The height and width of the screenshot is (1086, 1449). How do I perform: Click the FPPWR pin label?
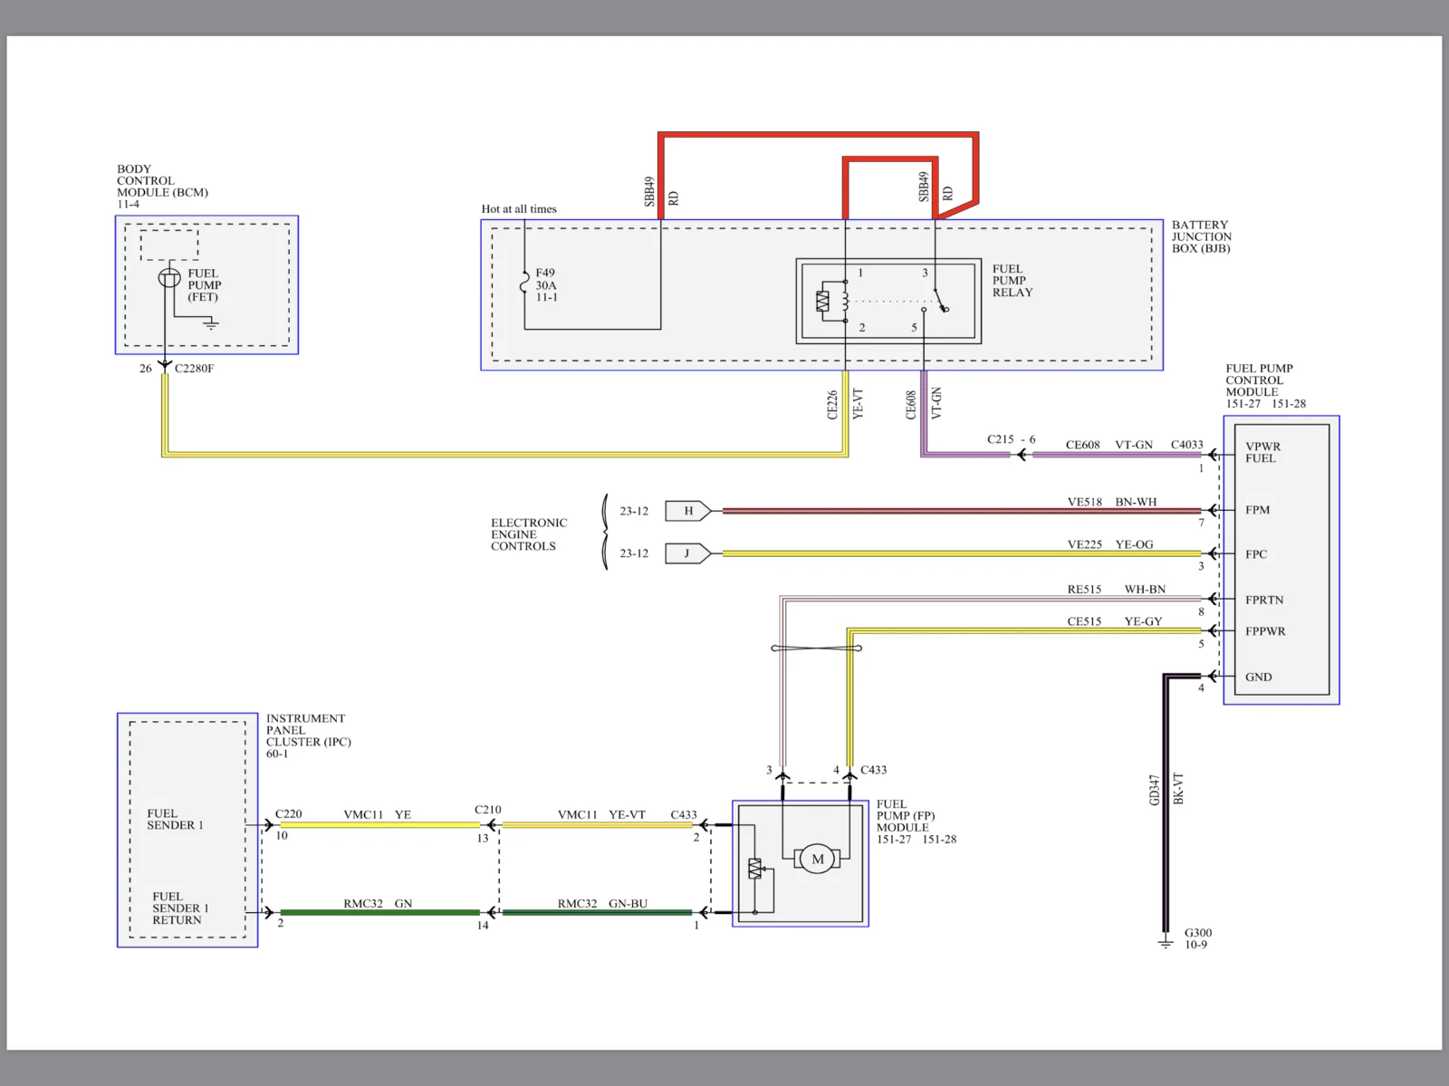[1265, 631]
